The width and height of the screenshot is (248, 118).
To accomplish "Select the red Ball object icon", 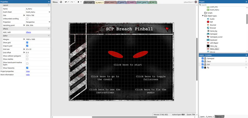I will pyautogui.click(x=208, y=22).
